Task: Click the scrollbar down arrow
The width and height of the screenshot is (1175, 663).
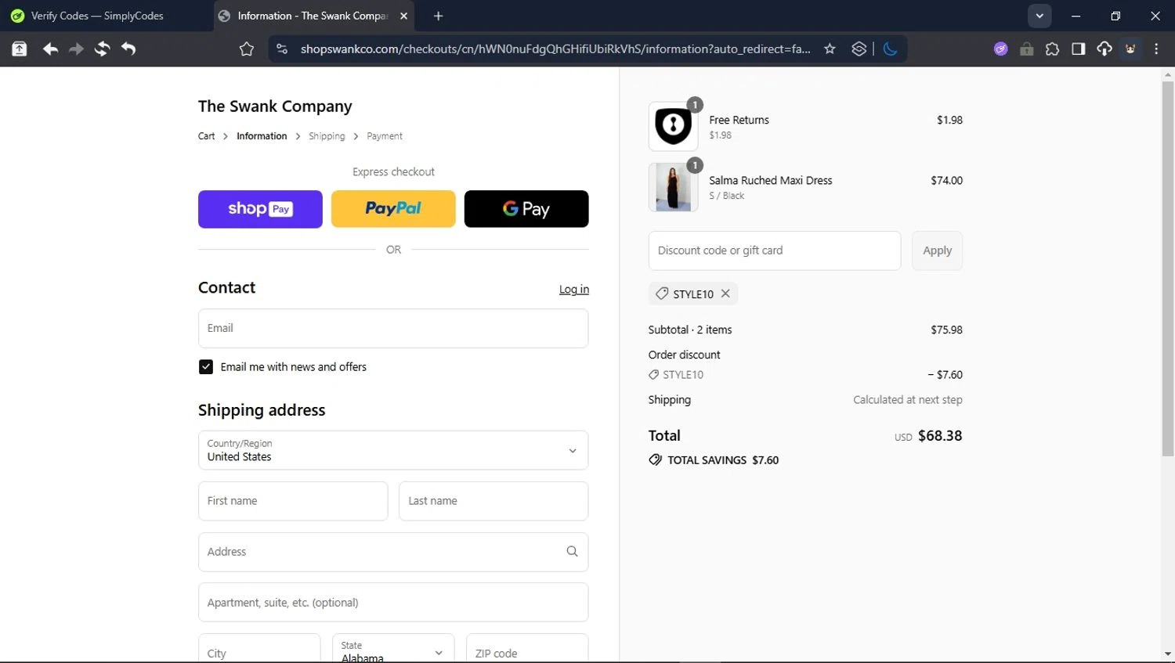Action: (x=1168, y=654)
